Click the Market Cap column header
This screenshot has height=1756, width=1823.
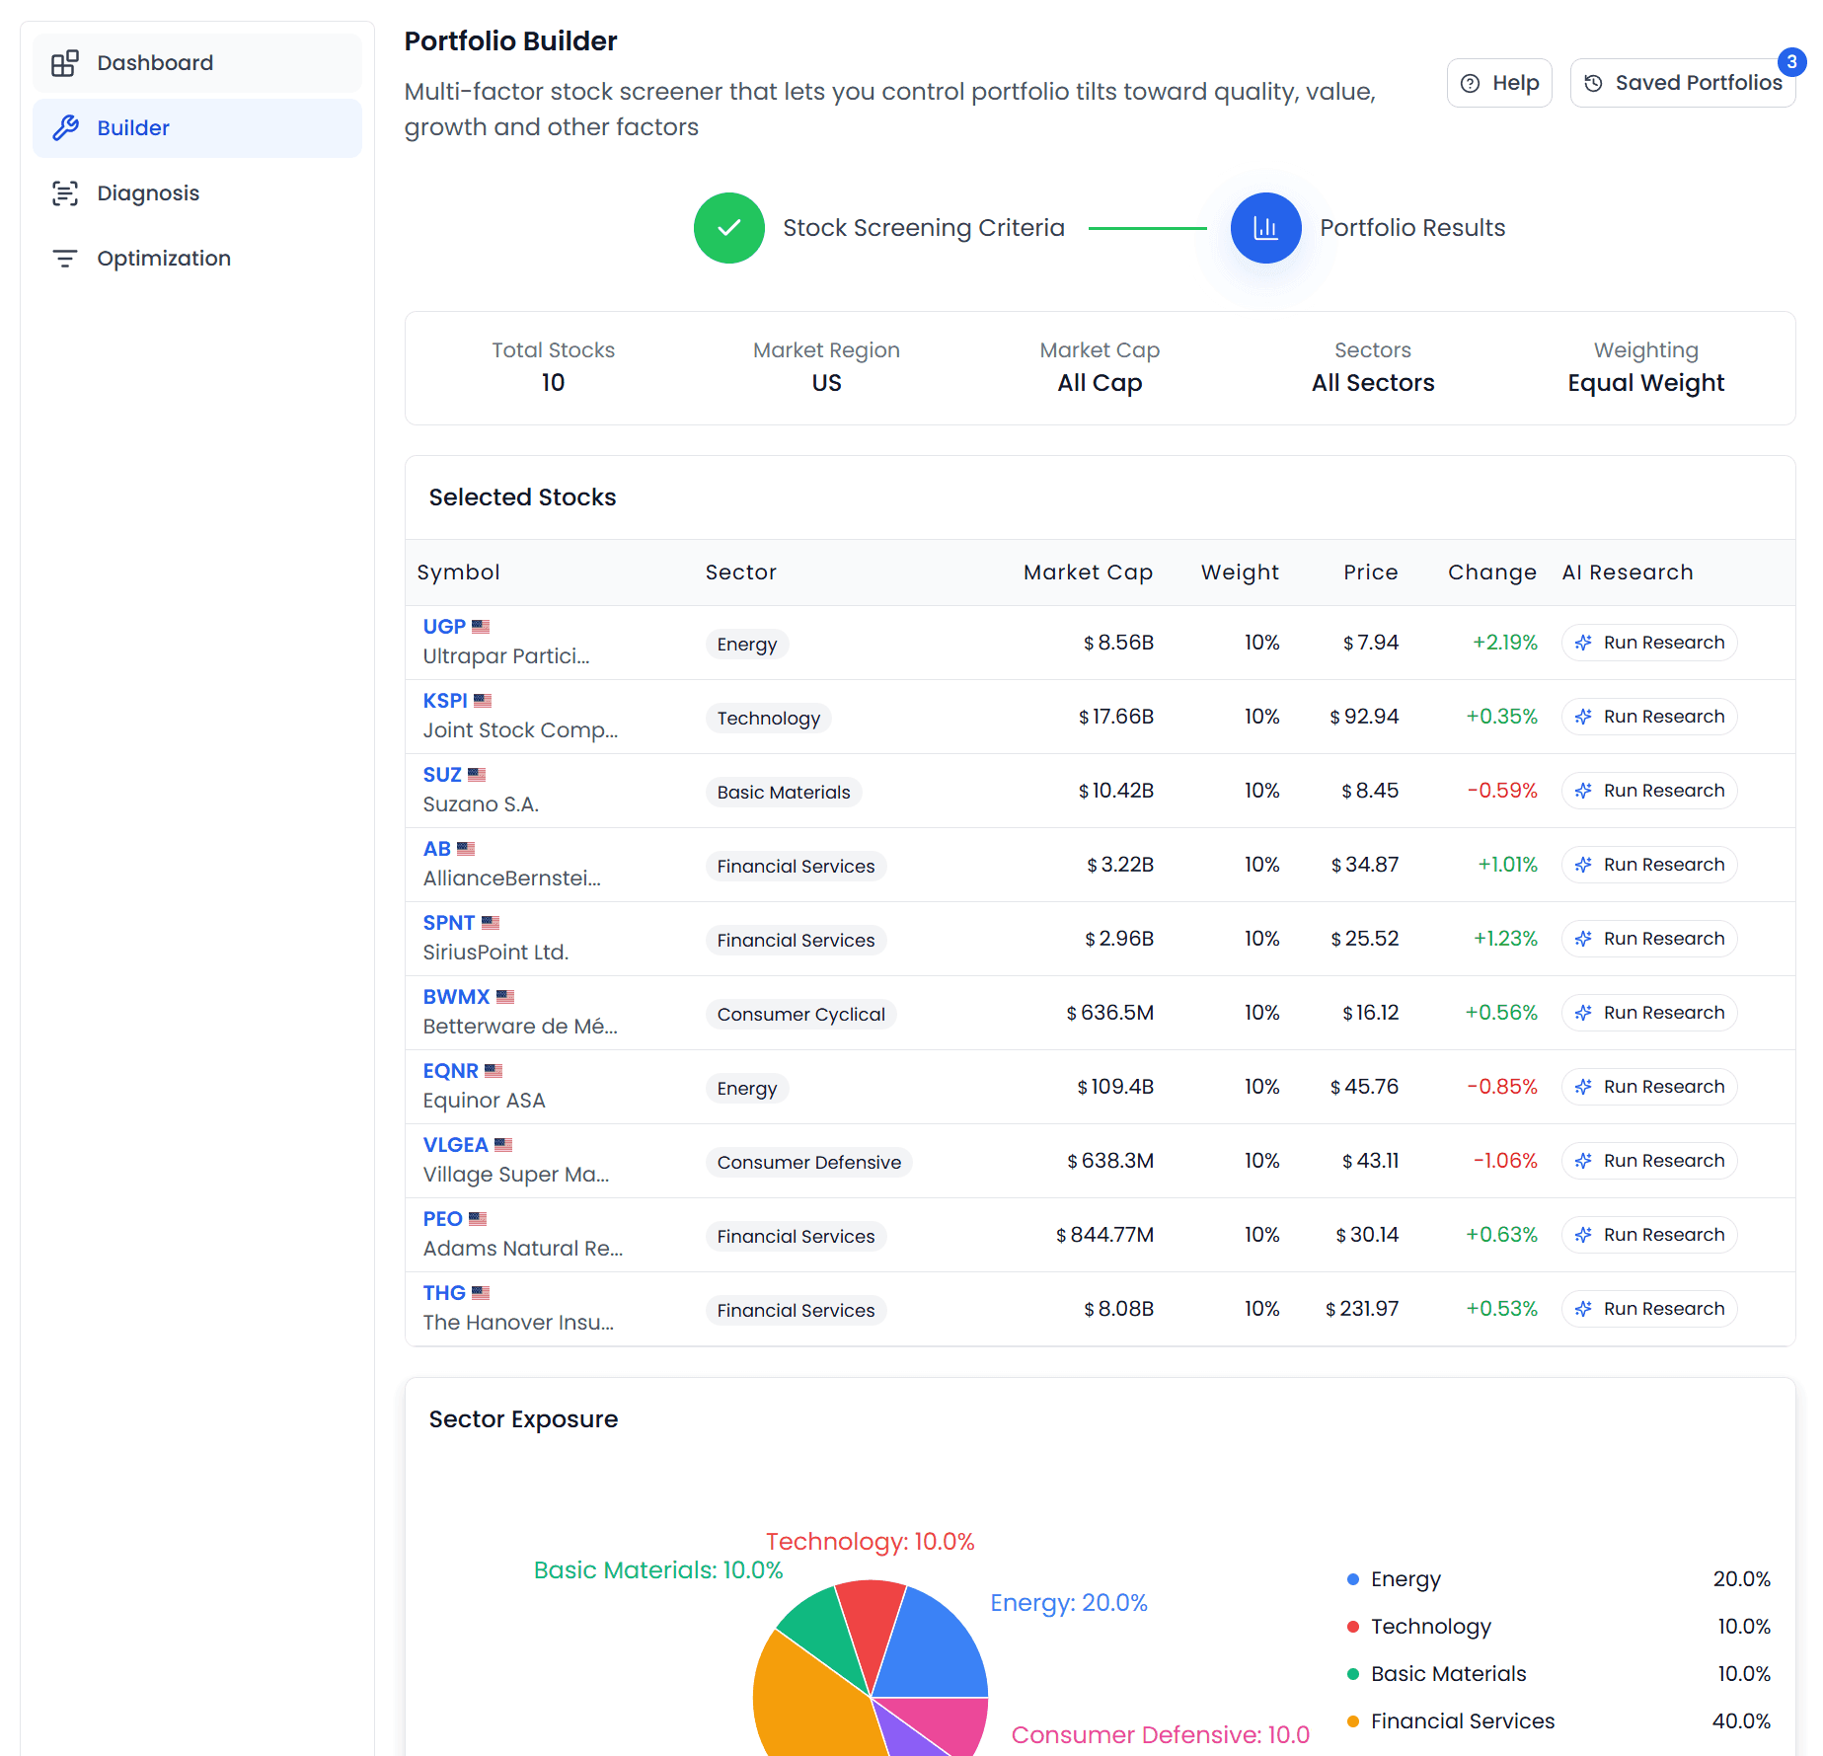(x=1088, y=573)
